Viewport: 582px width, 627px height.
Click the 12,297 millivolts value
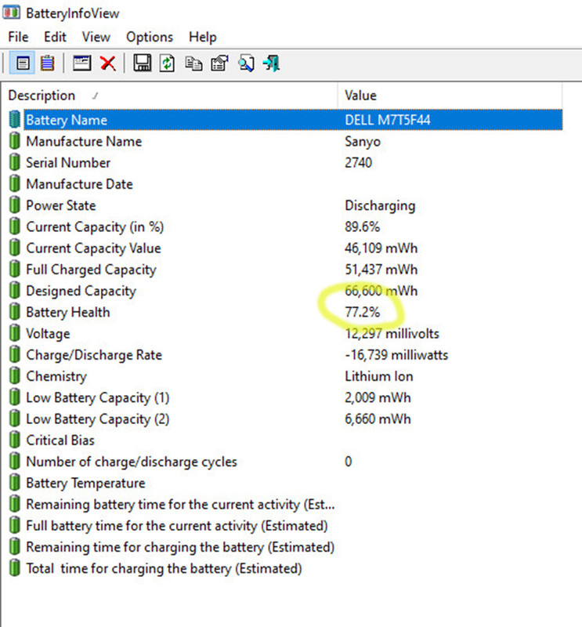(392, 333)
